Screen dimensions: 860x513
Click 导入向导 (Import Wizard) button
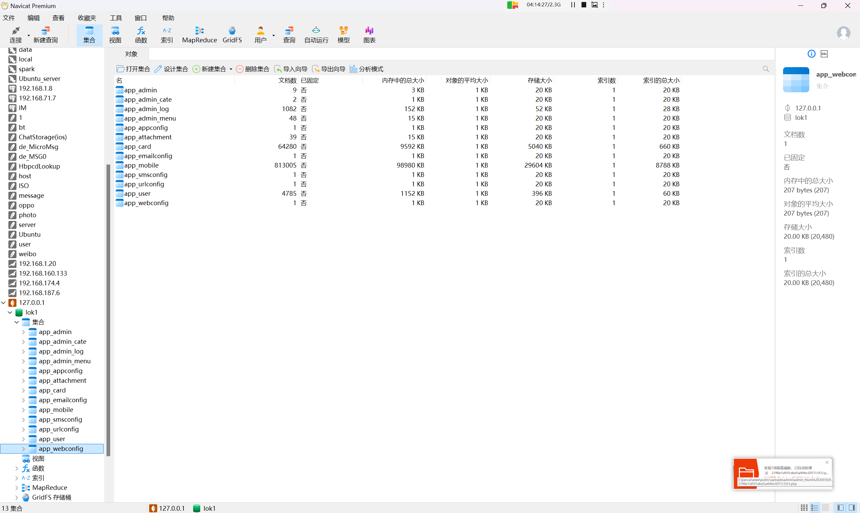(x=291, y=69)
